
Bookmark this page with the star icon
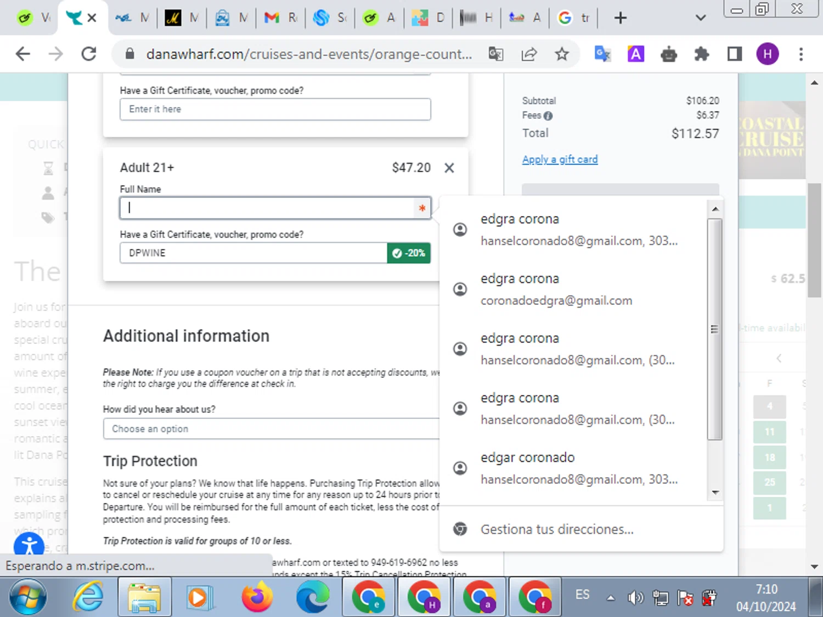tap(561, 54)
